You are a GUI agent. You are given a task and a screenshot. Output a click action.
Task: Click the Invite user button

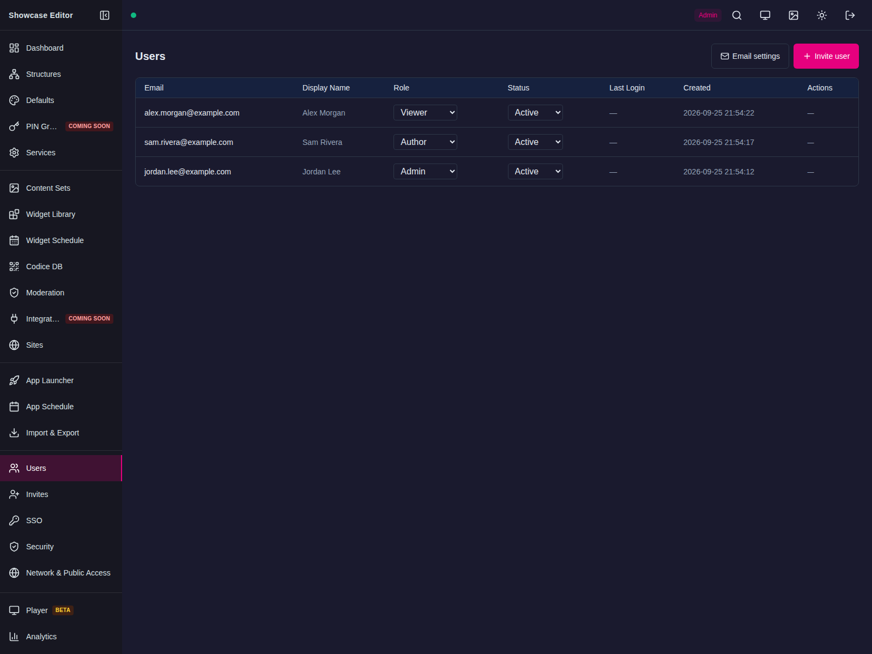826,56
